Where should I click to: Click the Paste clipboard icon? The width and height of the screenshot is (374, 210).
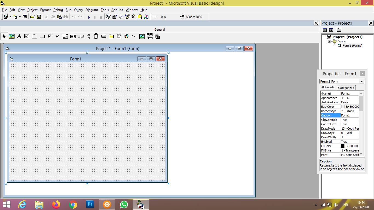59,17
